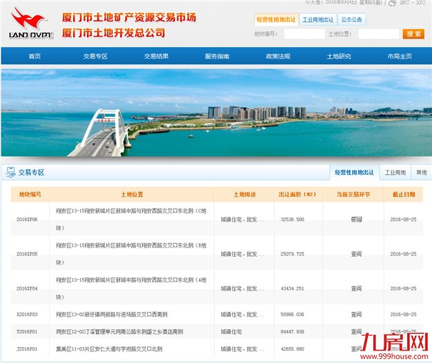Click 城镇住宅 land use in T2016P01 row
The height and width of the screenshot is (363, 432).
(x=231, y=332)
